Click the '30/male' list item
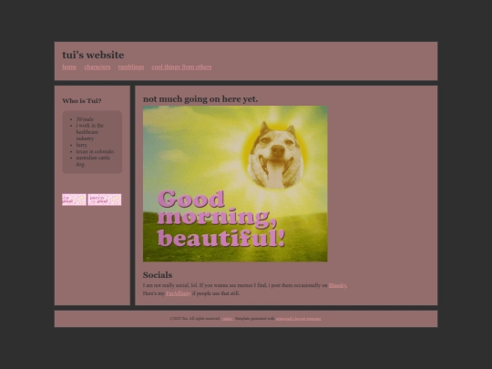This screenshot has width=492, height=369. pyautogui.click(x=85, y=119)
